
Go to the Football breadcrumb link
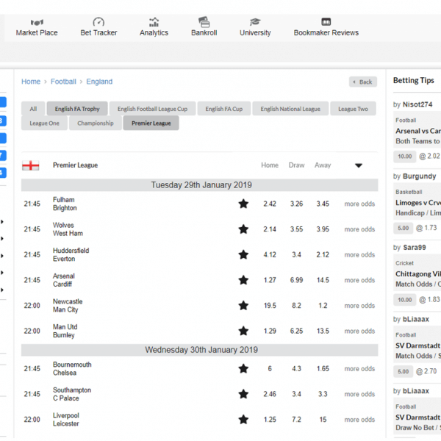[63, 82]
